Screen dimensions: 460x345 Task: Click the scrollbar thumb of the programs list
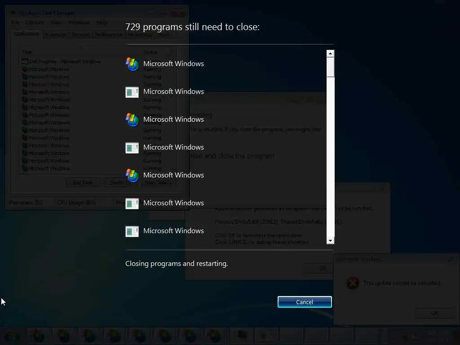[330, 67]
